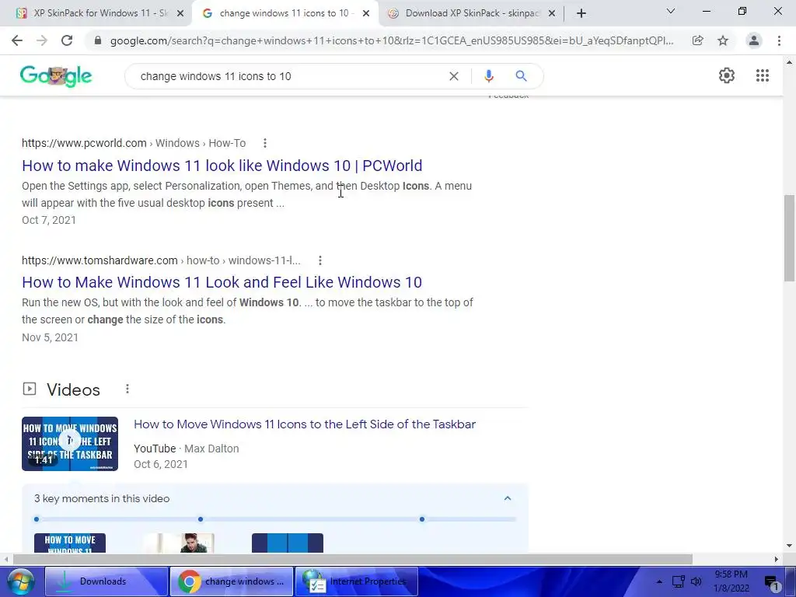Go back to the previous page
The width and height of the screenshot is (796, 597).
click(x=17, y=40)
